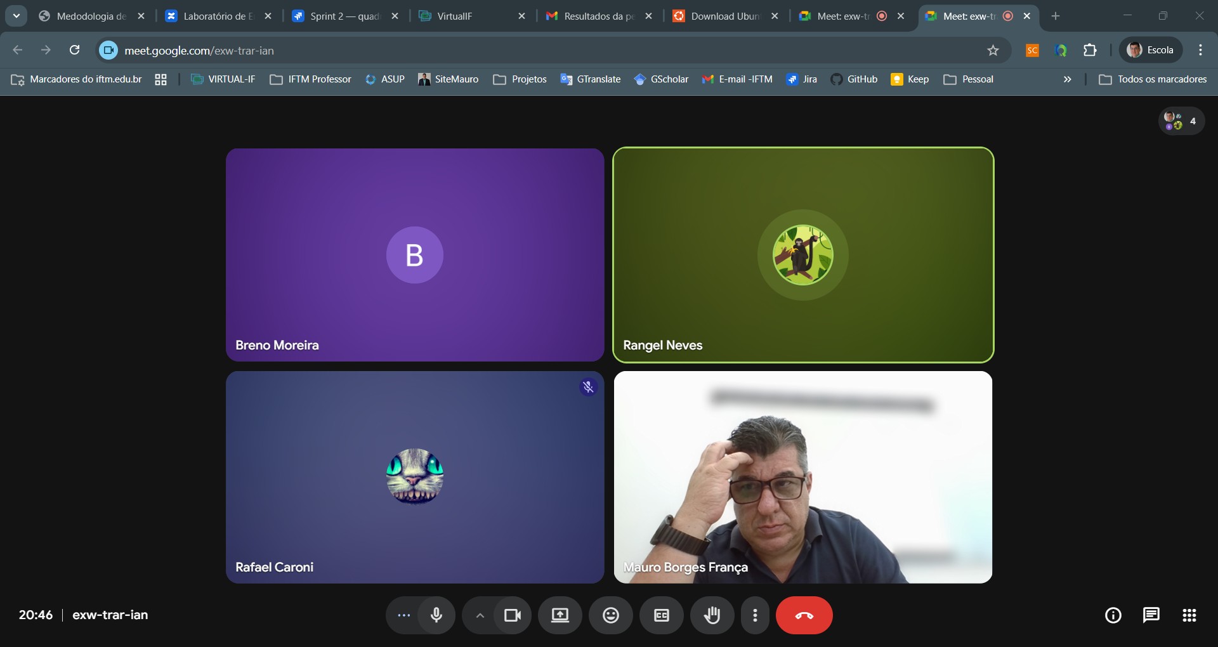Show participants list with count 4
This screenshot has width=1218, height=647.
point(1181,121)
